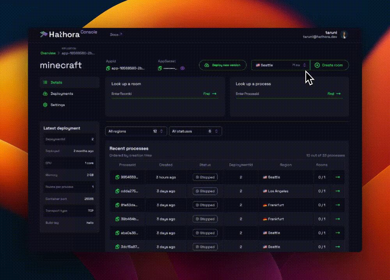390x280 pixels.
Task: Click the Settings gear icon
Action: [45, 105]
